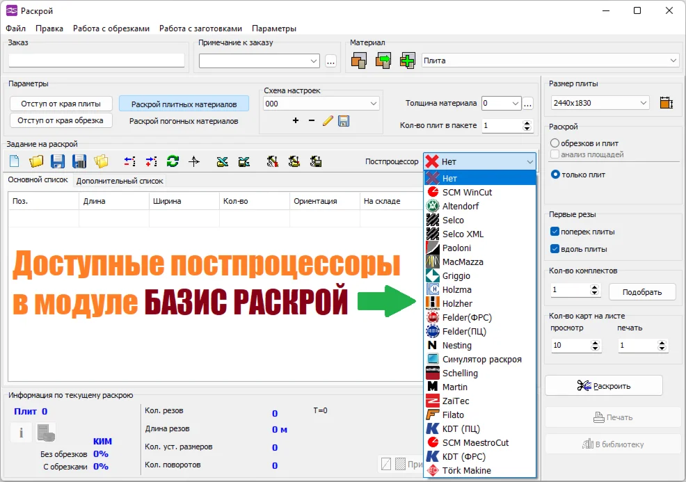Viewport: 686px width, 482px height.
Task: Save settings scheme with floppy disk icon
Action: click(344, 121)
